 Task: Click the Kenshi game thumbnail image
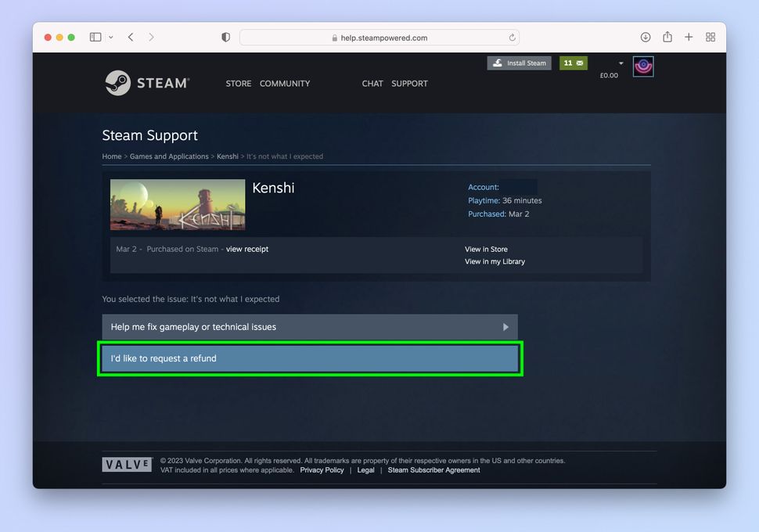pyautogui.click(x=177, y=204)
